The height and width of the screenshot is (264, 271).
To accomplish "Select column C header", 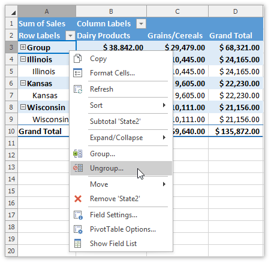I will pos(177,11).
